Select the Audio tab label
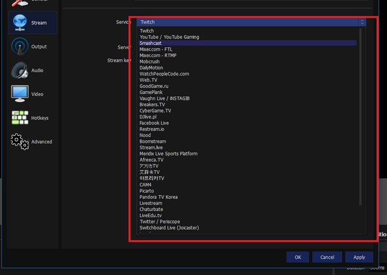The height and width of the screenshot is (275, 387). pyautogui.click(x=37, y=70)
